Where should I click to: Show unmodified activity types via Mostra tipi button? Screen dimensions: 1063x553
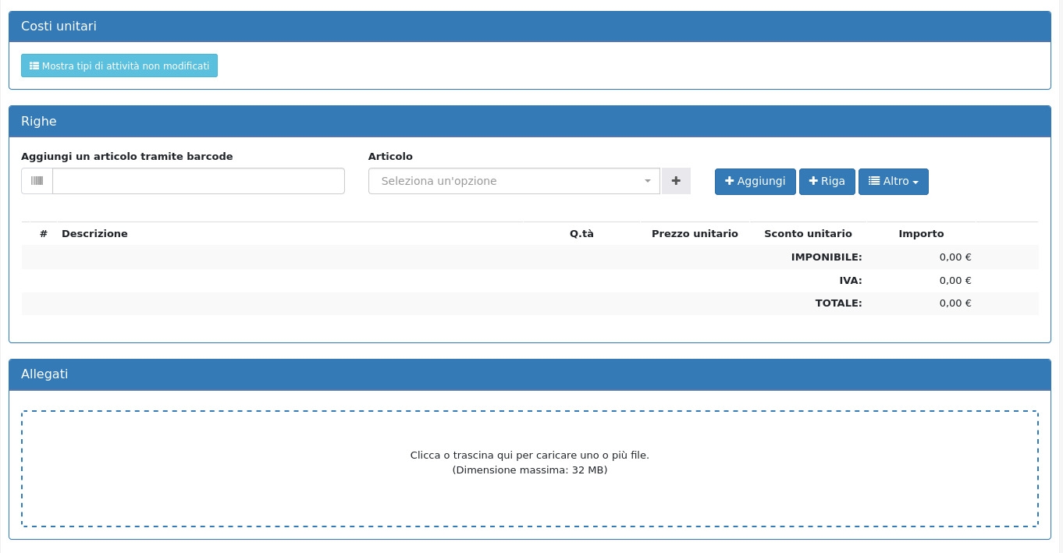pos(119,66)
